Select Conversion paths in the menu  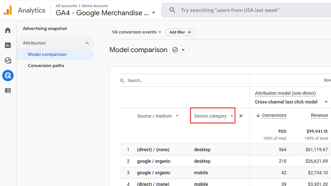click(x=46, y=65)
